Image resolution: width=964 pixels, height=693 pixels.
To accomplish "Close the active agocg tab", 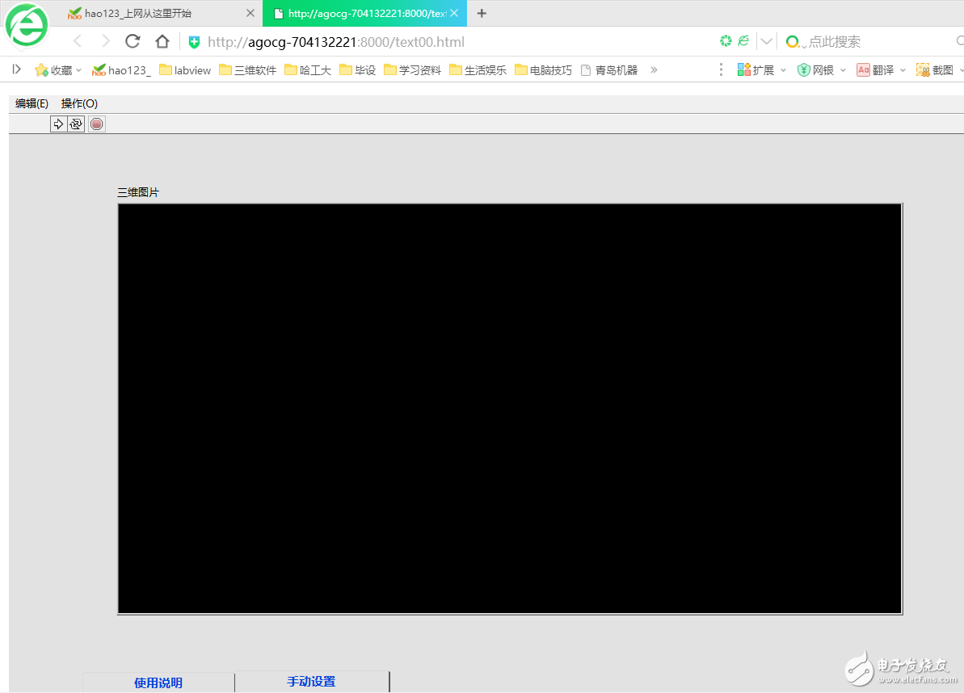I will tap(454, 13).
